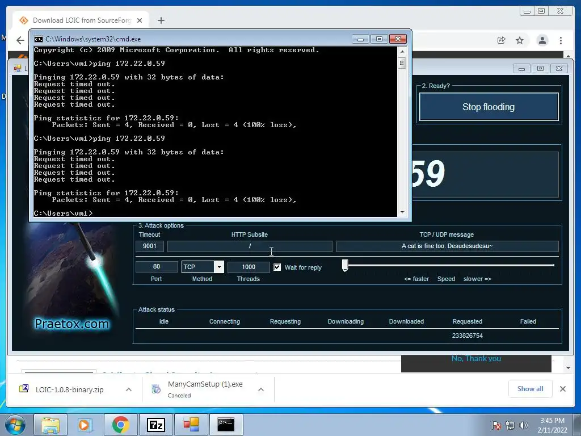Click the volume speaker tray icon

click(523, 426)
